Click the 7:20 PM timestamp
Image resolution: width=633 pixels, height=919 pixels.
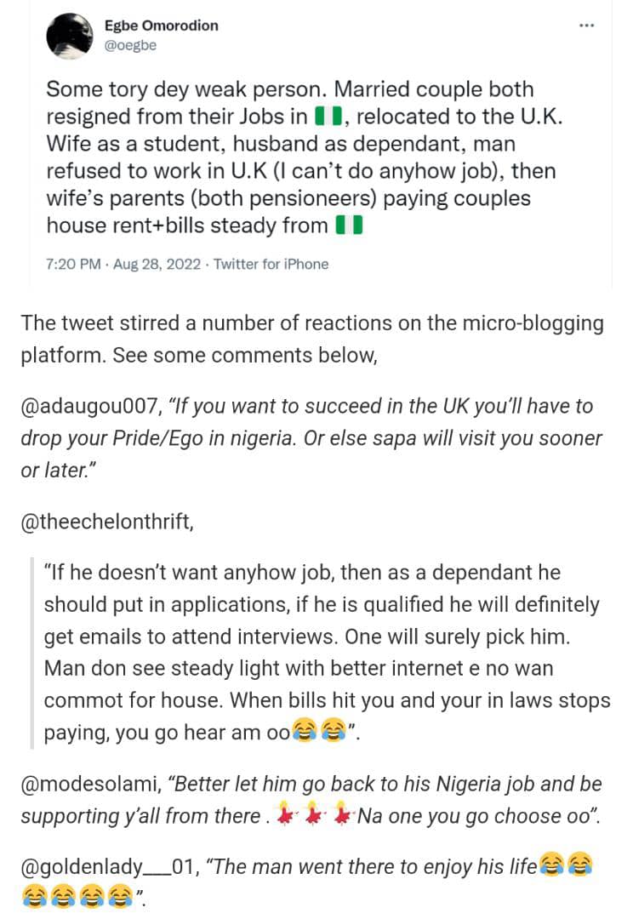tap(73, 264)
